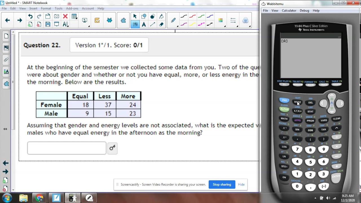
Task: Click the Redo icon
Action: [x=39, y=17]
